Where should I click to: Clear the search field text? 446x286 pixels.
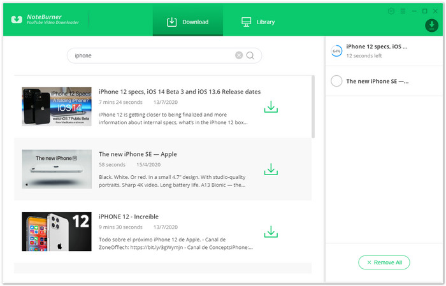239,55
